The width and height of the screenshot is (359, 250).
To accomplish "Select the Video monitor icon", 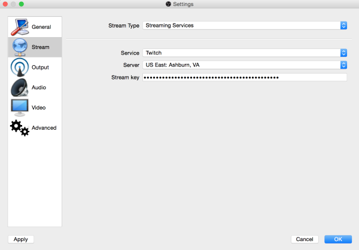I will (20, 108).
